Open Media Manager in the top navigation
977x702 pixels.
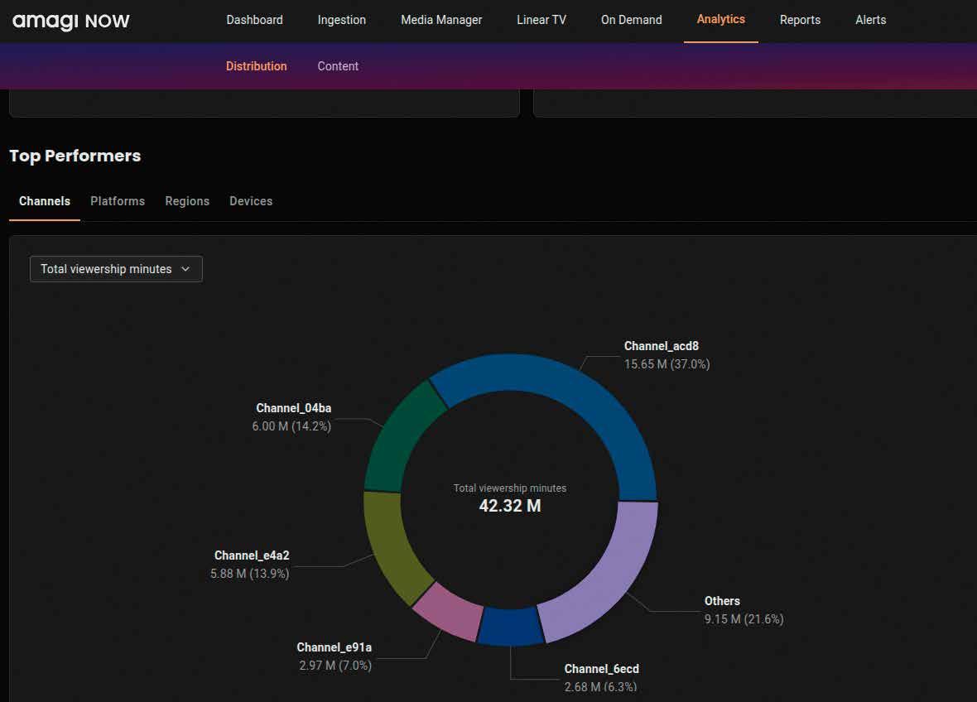tap(441, 20)
